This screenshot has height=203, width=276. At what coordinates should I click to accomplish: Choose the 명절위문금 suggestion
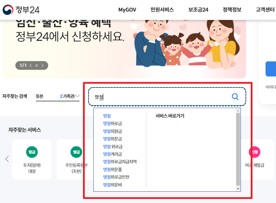(112, 139)
